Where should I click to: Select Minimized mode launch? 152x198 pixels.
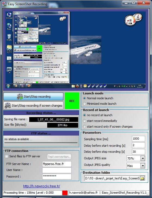click(100, 104)
